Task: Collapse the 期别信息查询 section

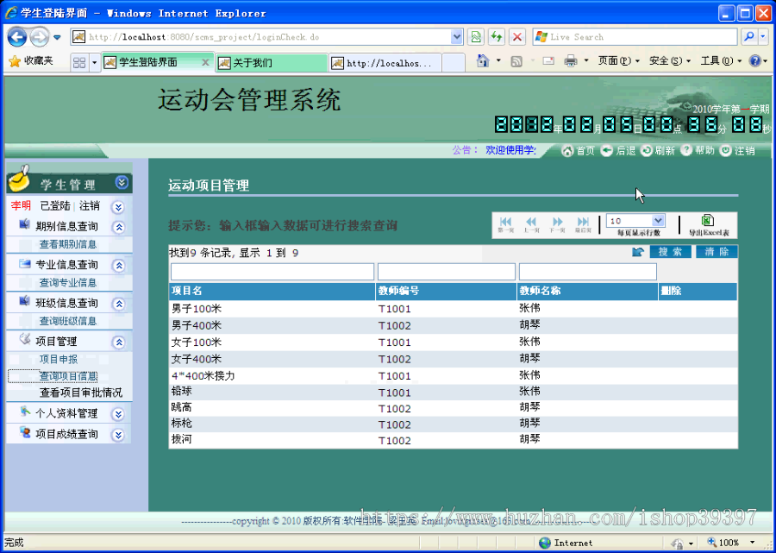Action: click(119, 227)
